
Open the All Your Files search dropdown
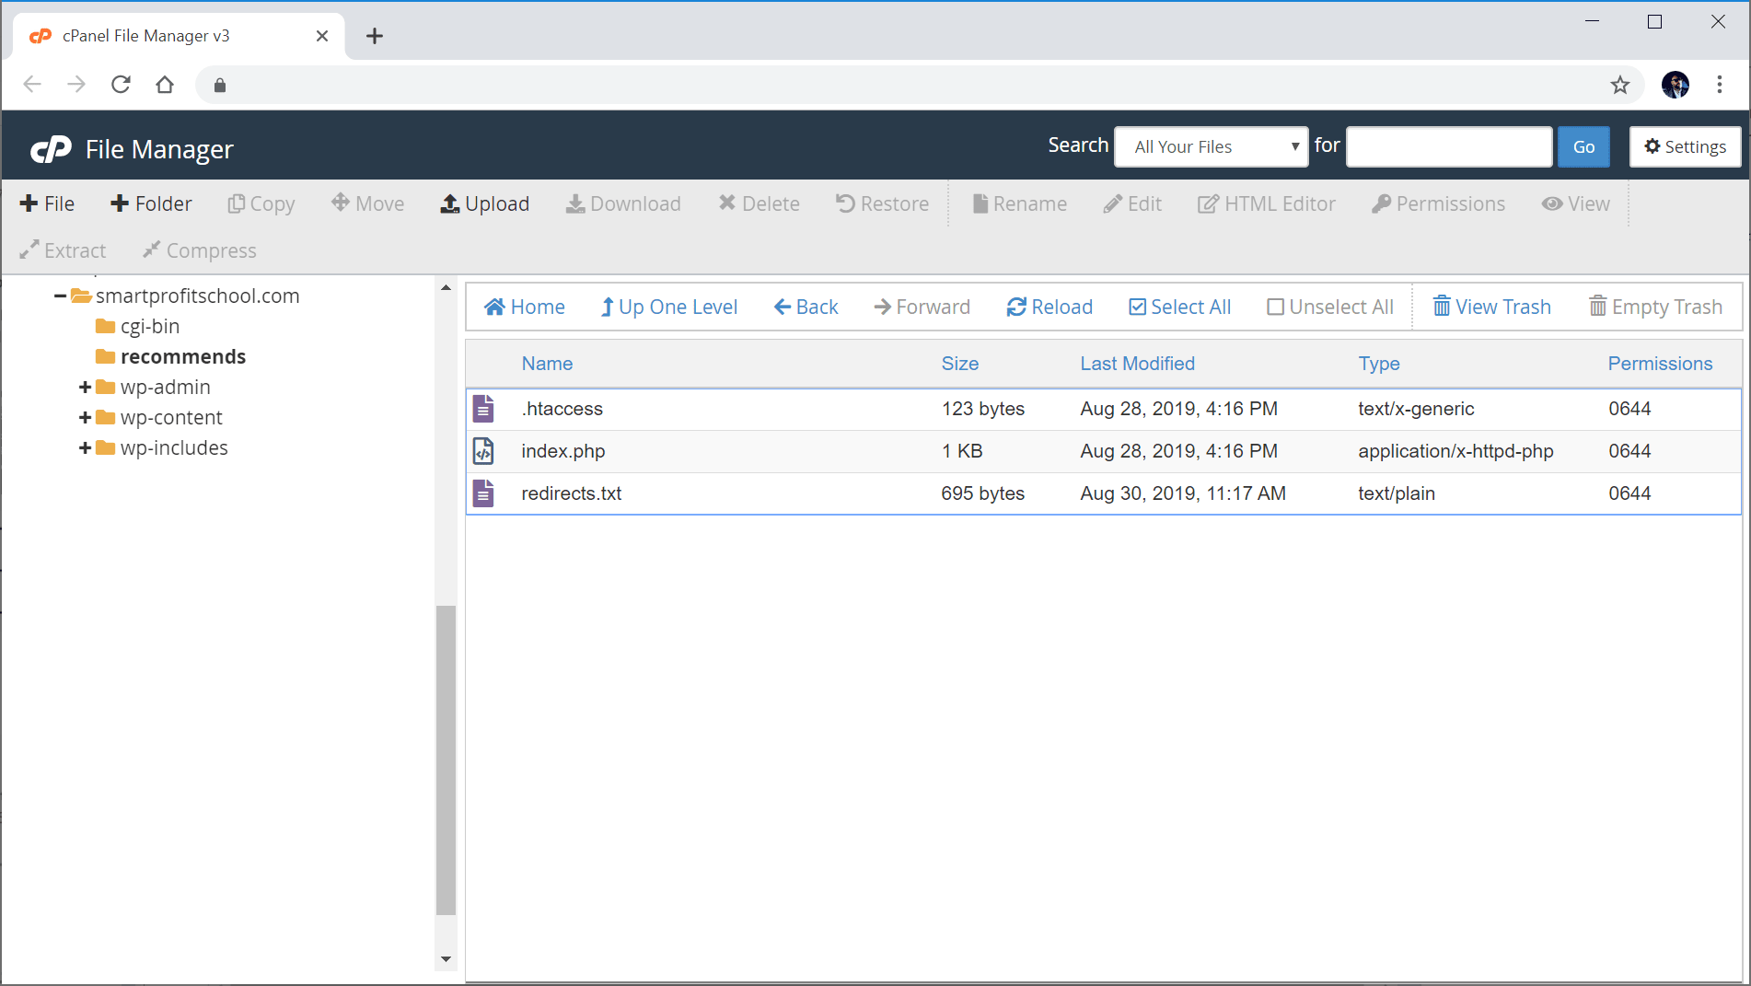1211,146
